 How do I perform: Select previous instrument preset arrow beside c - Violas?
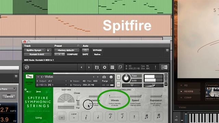coord(93,77)
